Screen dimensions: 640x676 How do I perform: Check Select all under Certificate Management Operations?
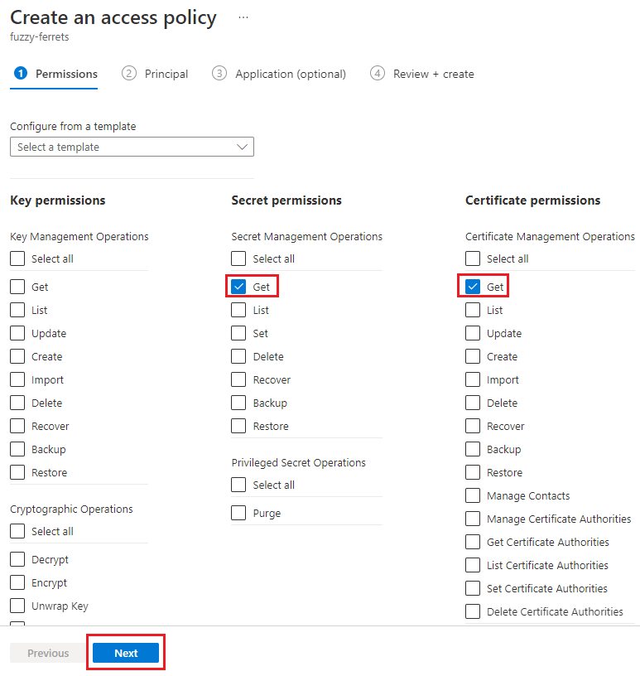point(472,258)
